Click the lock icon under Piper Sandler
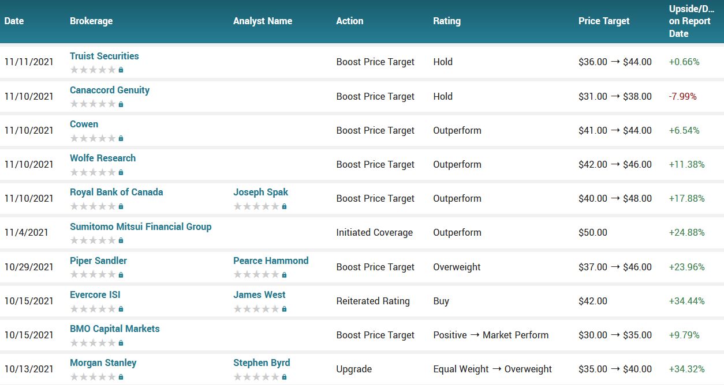The image size is (724, 385). pos(121,275)
